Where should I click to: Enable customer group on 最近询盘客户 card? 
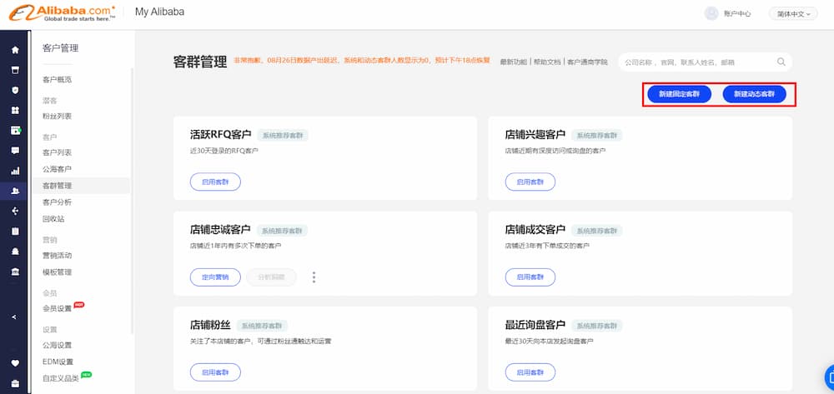tap(530, 372)
